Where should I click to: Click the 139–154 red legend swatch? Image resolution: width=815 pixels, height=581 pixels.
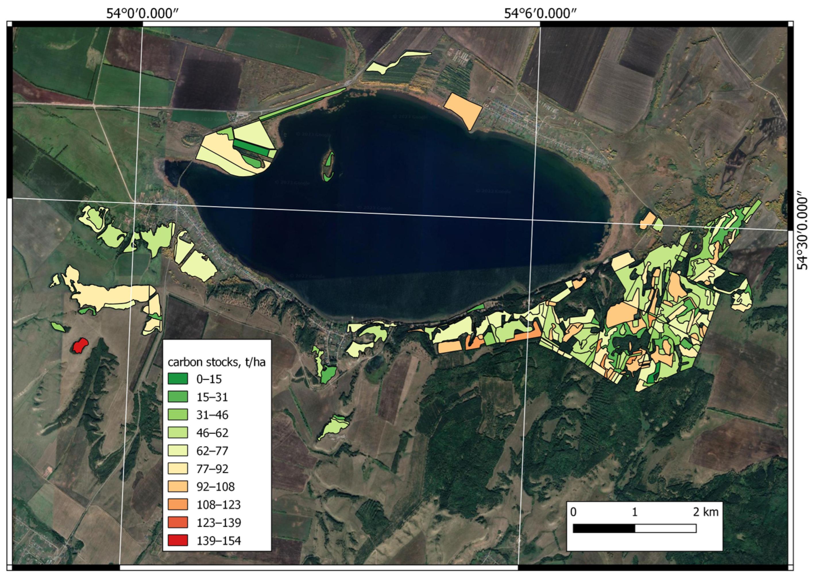click(x=177, y=540)
